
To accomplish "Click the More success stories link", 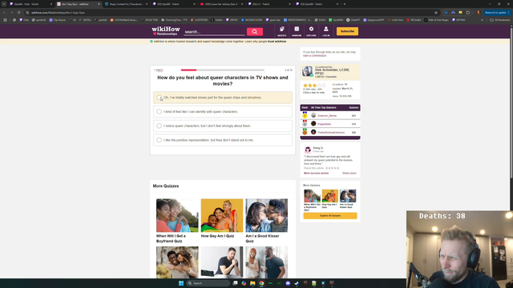I will click(x=316, y=173).
